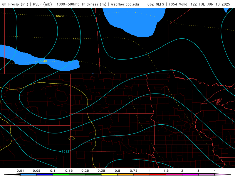This screenshot has height=176, width=235.
Task: Click the hot pink 1.5 legend swatch
Action: [174, 175]
